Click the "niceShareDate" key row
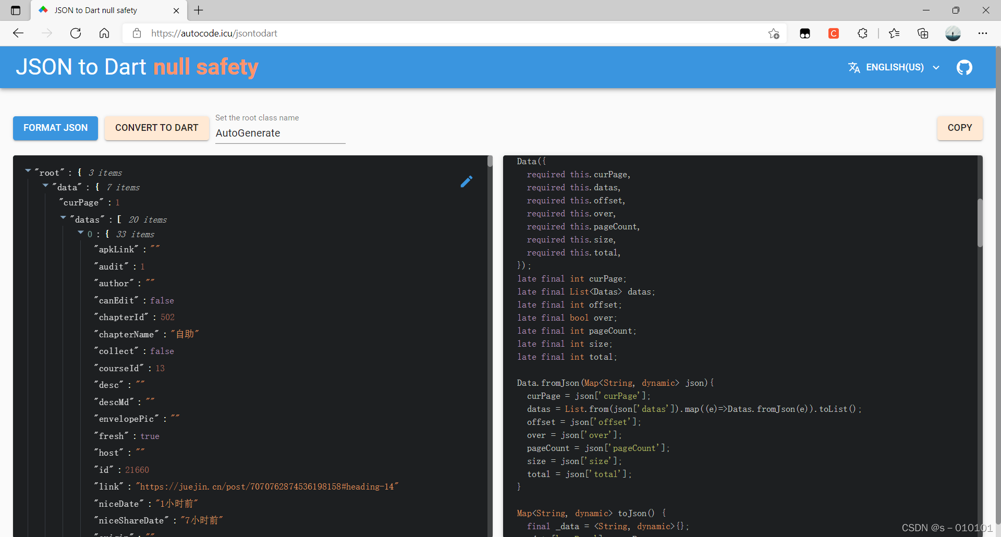The width and height of the screenshot is (1001, 537). tap(158, 520)
